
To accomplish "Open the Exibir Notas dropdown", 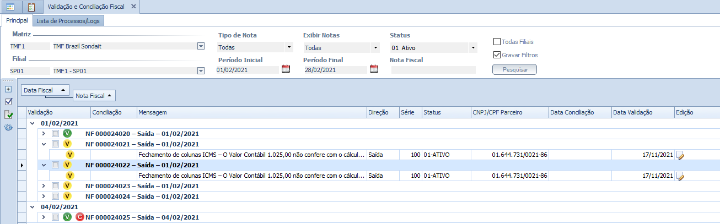I will click(375, 47).
